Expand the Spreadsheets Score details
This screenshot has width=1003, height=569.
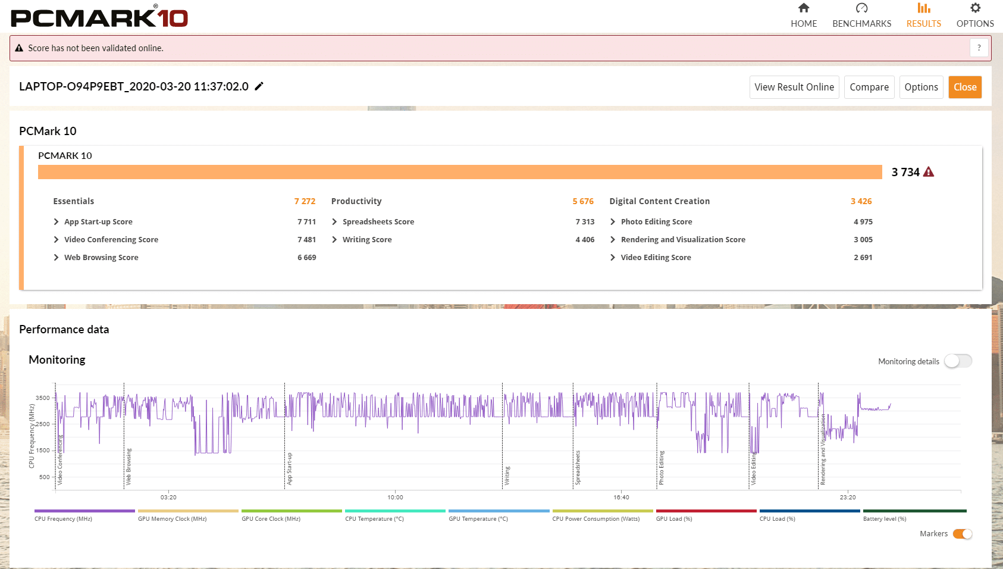pyautogui.click(x=334, y=221)
